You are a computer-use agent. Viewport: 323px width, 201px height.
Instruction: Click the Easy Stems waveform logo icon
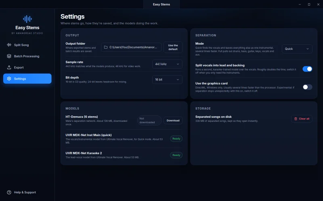tap(27, 19)
